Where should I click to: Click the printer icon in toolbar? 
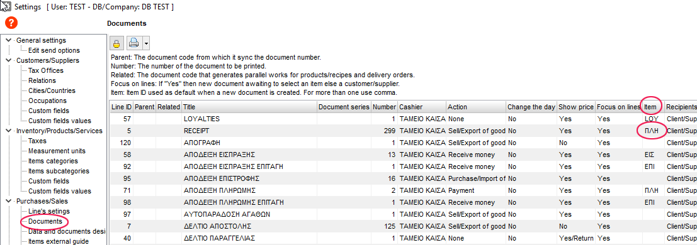tap(134, 43)
